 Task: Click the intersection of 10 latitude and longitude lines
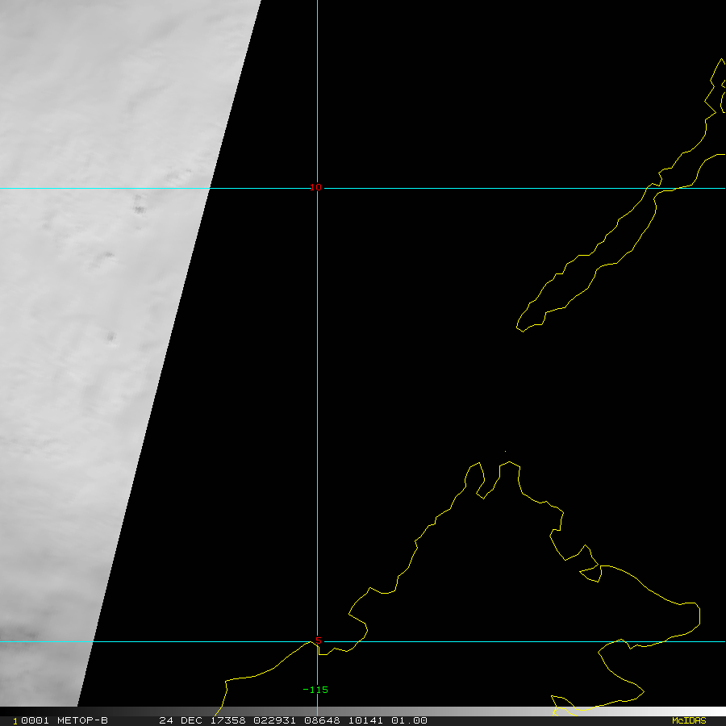tap(317, 188)
